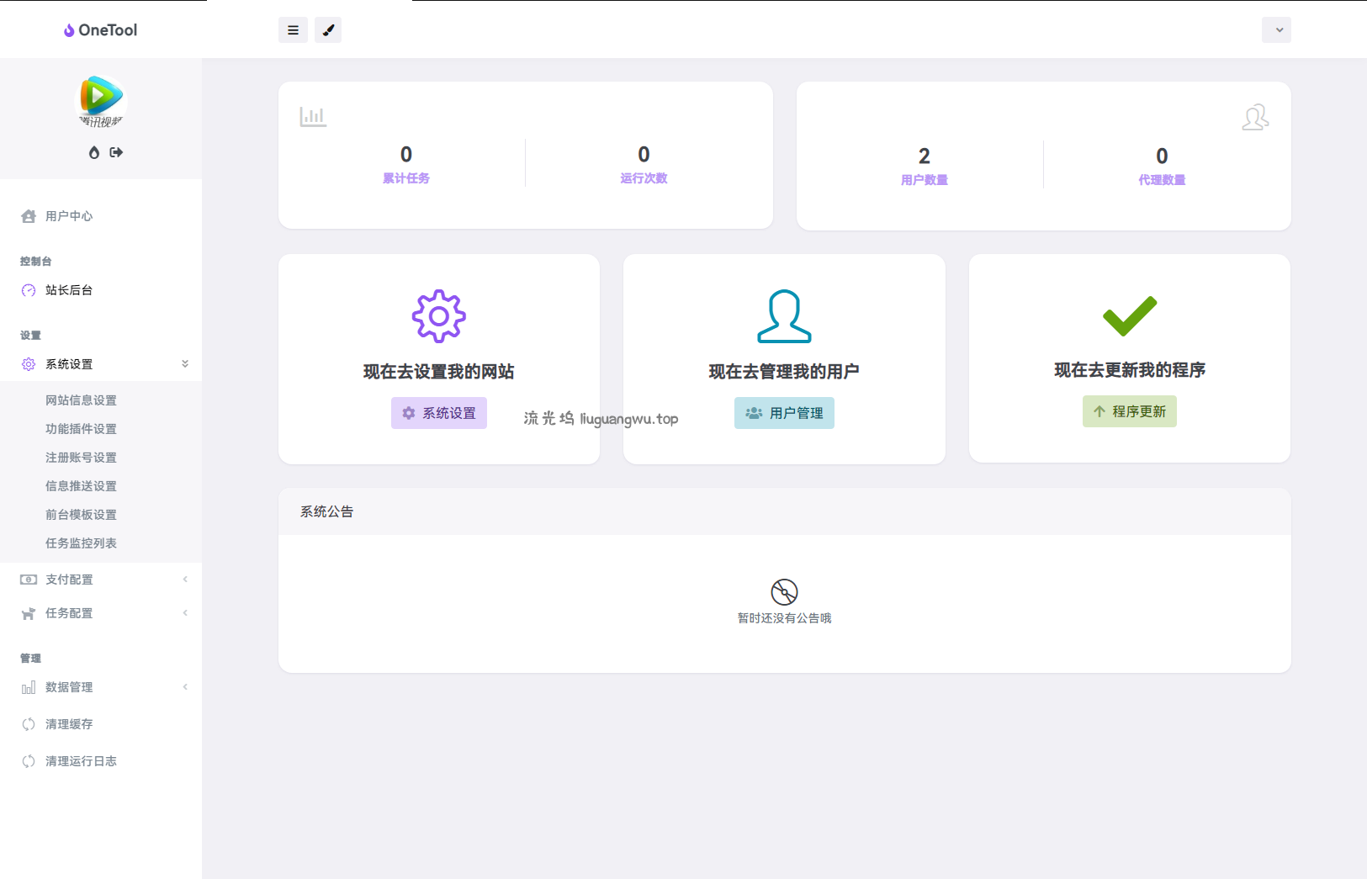This screenshot has height=879, width=1367.
Task: Click the logout arrow icon under avatar
Action: [x=116, y=152]
